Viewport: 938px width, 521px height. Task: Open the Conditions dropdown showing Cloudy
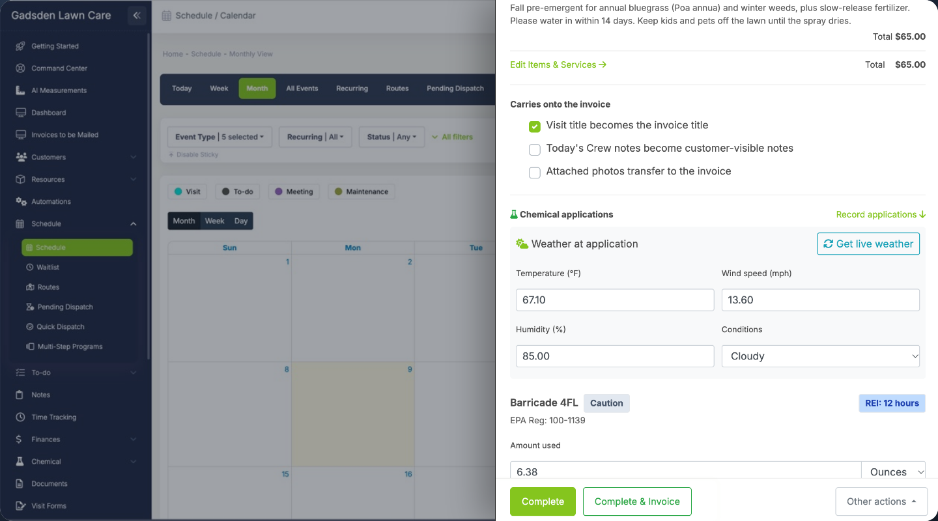tap(821, 356)
